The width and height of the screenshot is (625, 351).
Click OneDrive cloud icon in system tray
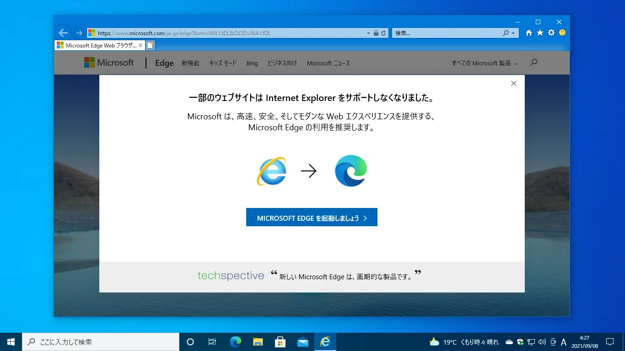point(509,342)
